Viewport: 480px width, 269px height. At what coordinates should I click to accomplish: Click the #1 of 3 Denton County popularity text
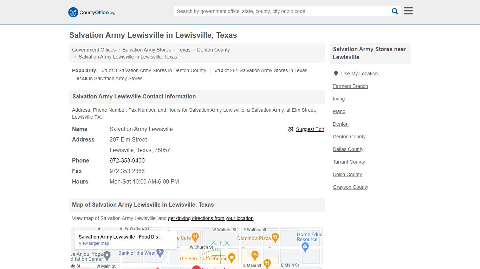[154, 70]
